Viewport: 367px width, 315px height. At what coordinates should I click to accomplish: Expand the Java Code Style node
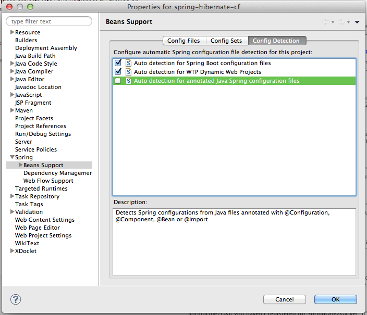[x=12, y=64]
